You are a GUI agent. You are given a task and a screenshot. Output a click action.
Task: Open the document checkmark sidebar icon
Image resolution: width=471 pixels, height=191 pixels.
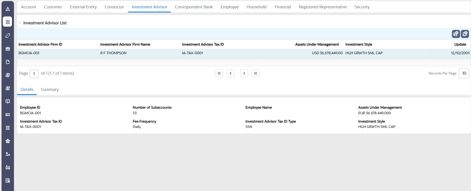coord(8,62)
